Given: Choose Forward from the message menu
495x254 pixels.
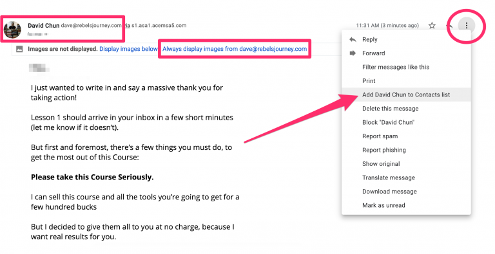Looking at the screenshot, I should point(406,53).
